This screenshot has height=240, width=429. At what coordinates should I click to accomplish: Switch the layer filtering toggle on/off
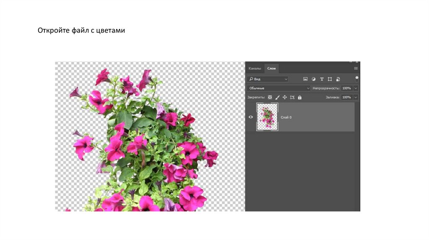[x=357, y=78]
